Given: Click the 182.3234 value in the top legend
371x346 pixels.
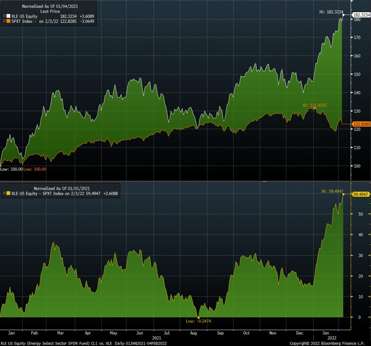Looking at the screenshot, I should click(68, 16).
